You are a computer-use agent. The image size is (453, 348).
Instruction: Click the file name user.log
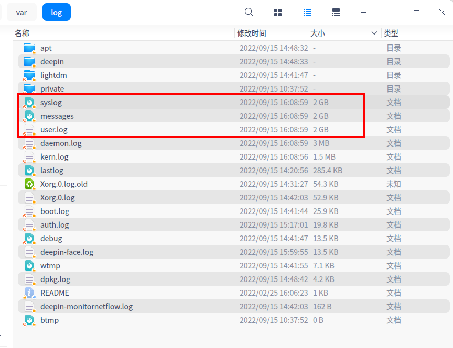pyautogui.click(x=54, y=130)
